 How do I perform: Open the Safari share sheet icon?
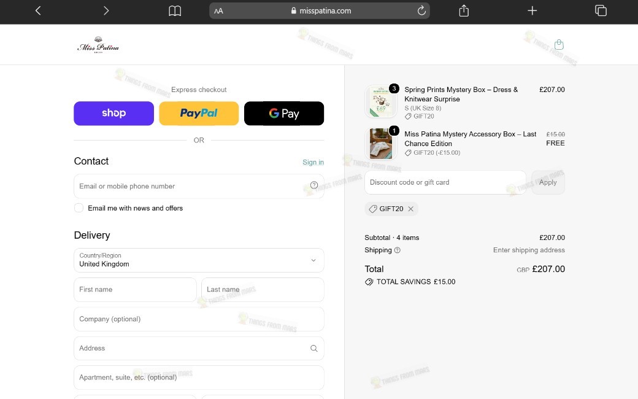(464, 10)
